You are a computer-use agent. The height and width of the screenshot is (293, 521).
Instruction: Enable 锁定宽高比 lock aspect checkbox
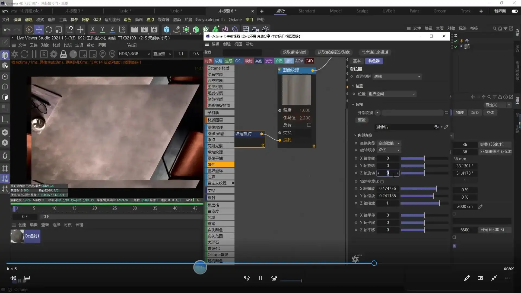point(382,181)
